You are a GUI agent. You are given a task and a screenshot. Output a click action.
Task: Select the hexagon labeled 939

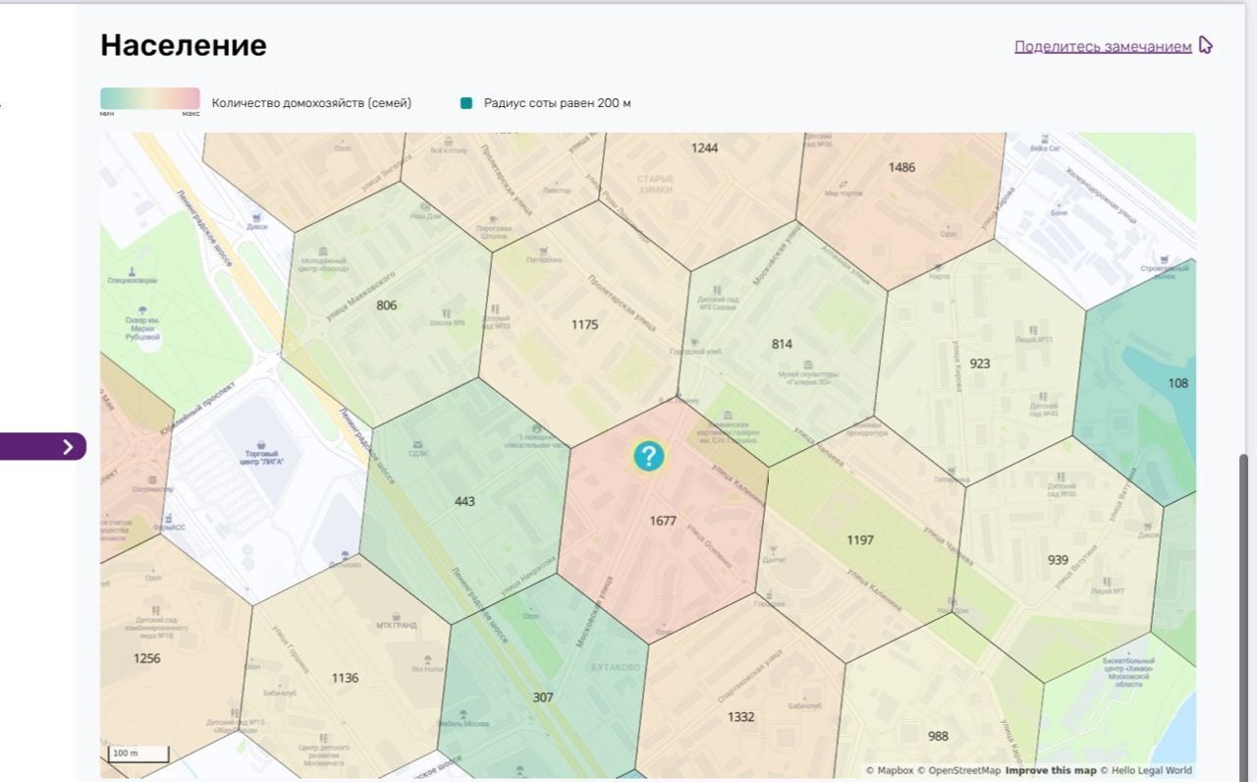click(x=1058, y=560)
